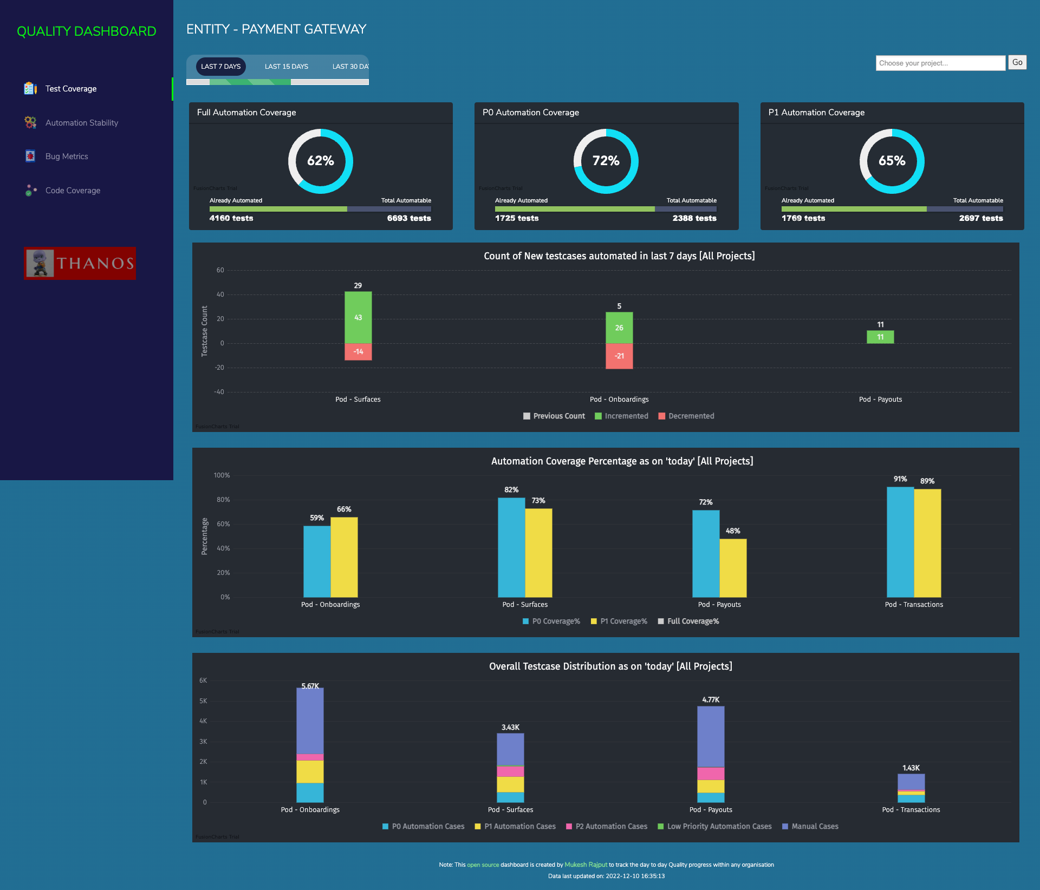Click the Test Coverage clipboard icon
1040x890 pixels.
tap(30, 88)
